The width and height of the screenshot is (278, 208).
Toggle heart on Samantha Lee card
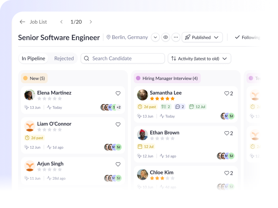pyautogui.click(x=227, y=93)
